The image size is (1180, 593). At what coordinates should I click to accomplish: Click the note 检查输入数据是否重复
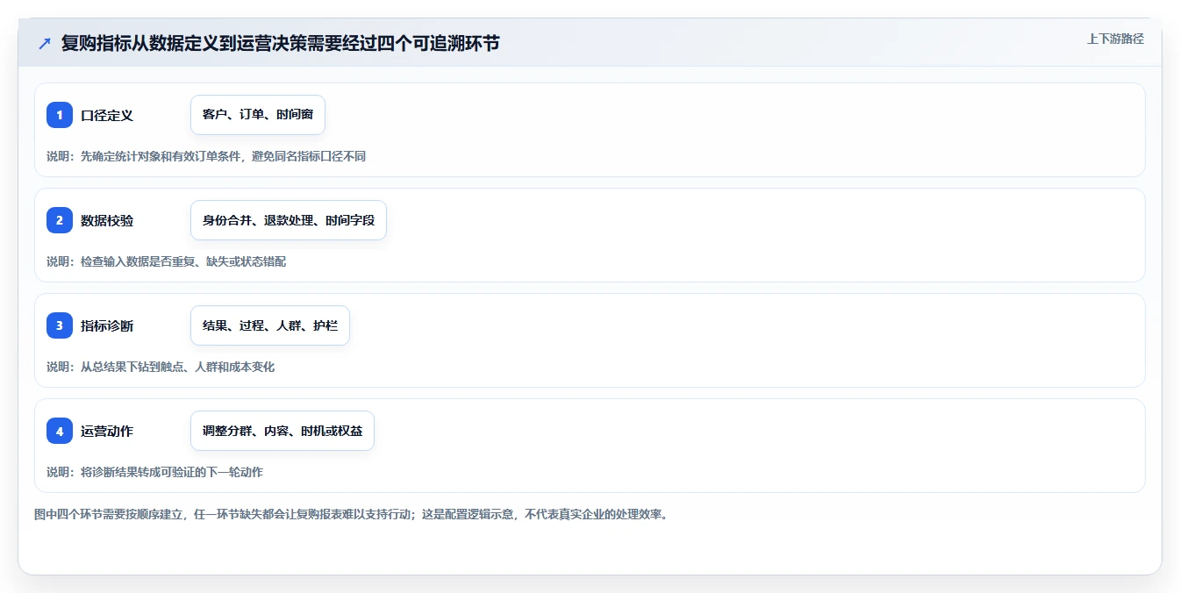(166, 261)
